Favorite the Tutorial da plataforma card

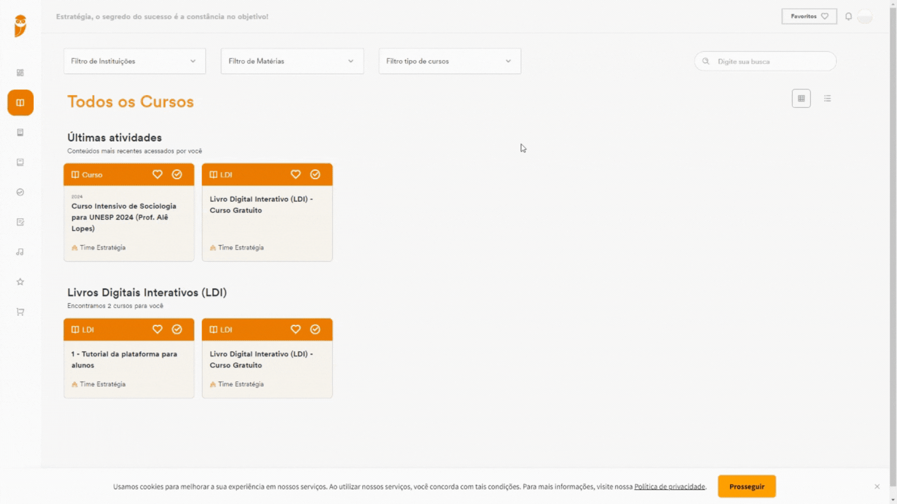[157, 329]
